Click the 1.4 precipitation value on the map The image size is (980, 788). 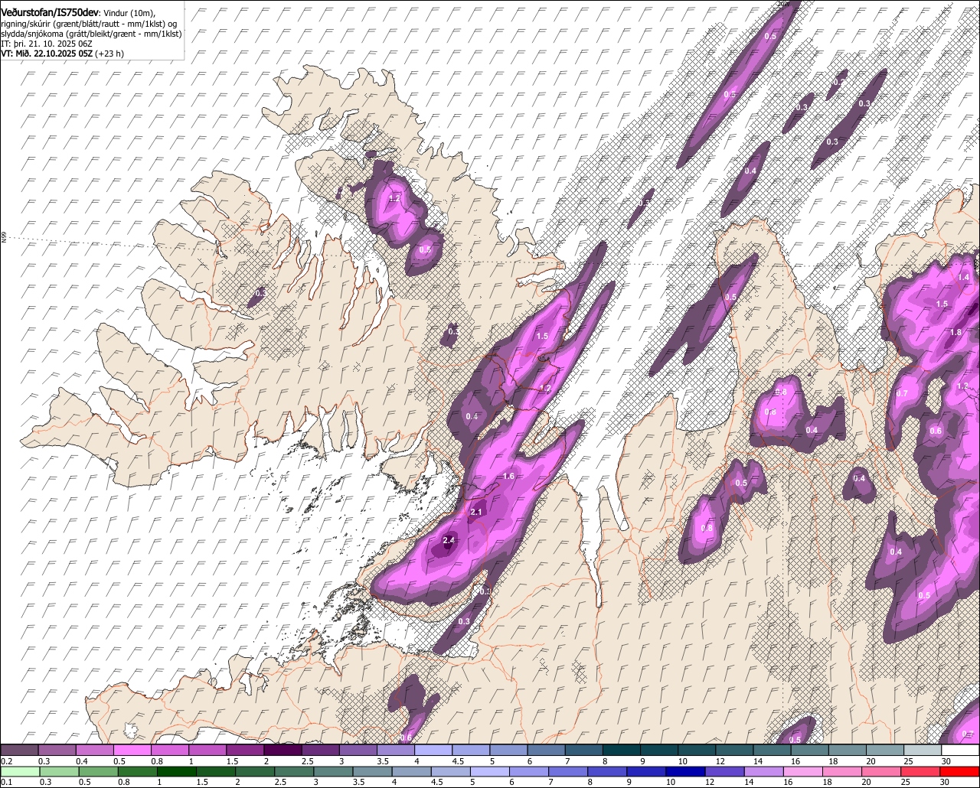click(x=964, y=277)
